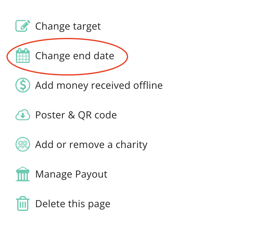Click the cloud download icon
279x238 pixels.
click(23, 115)
